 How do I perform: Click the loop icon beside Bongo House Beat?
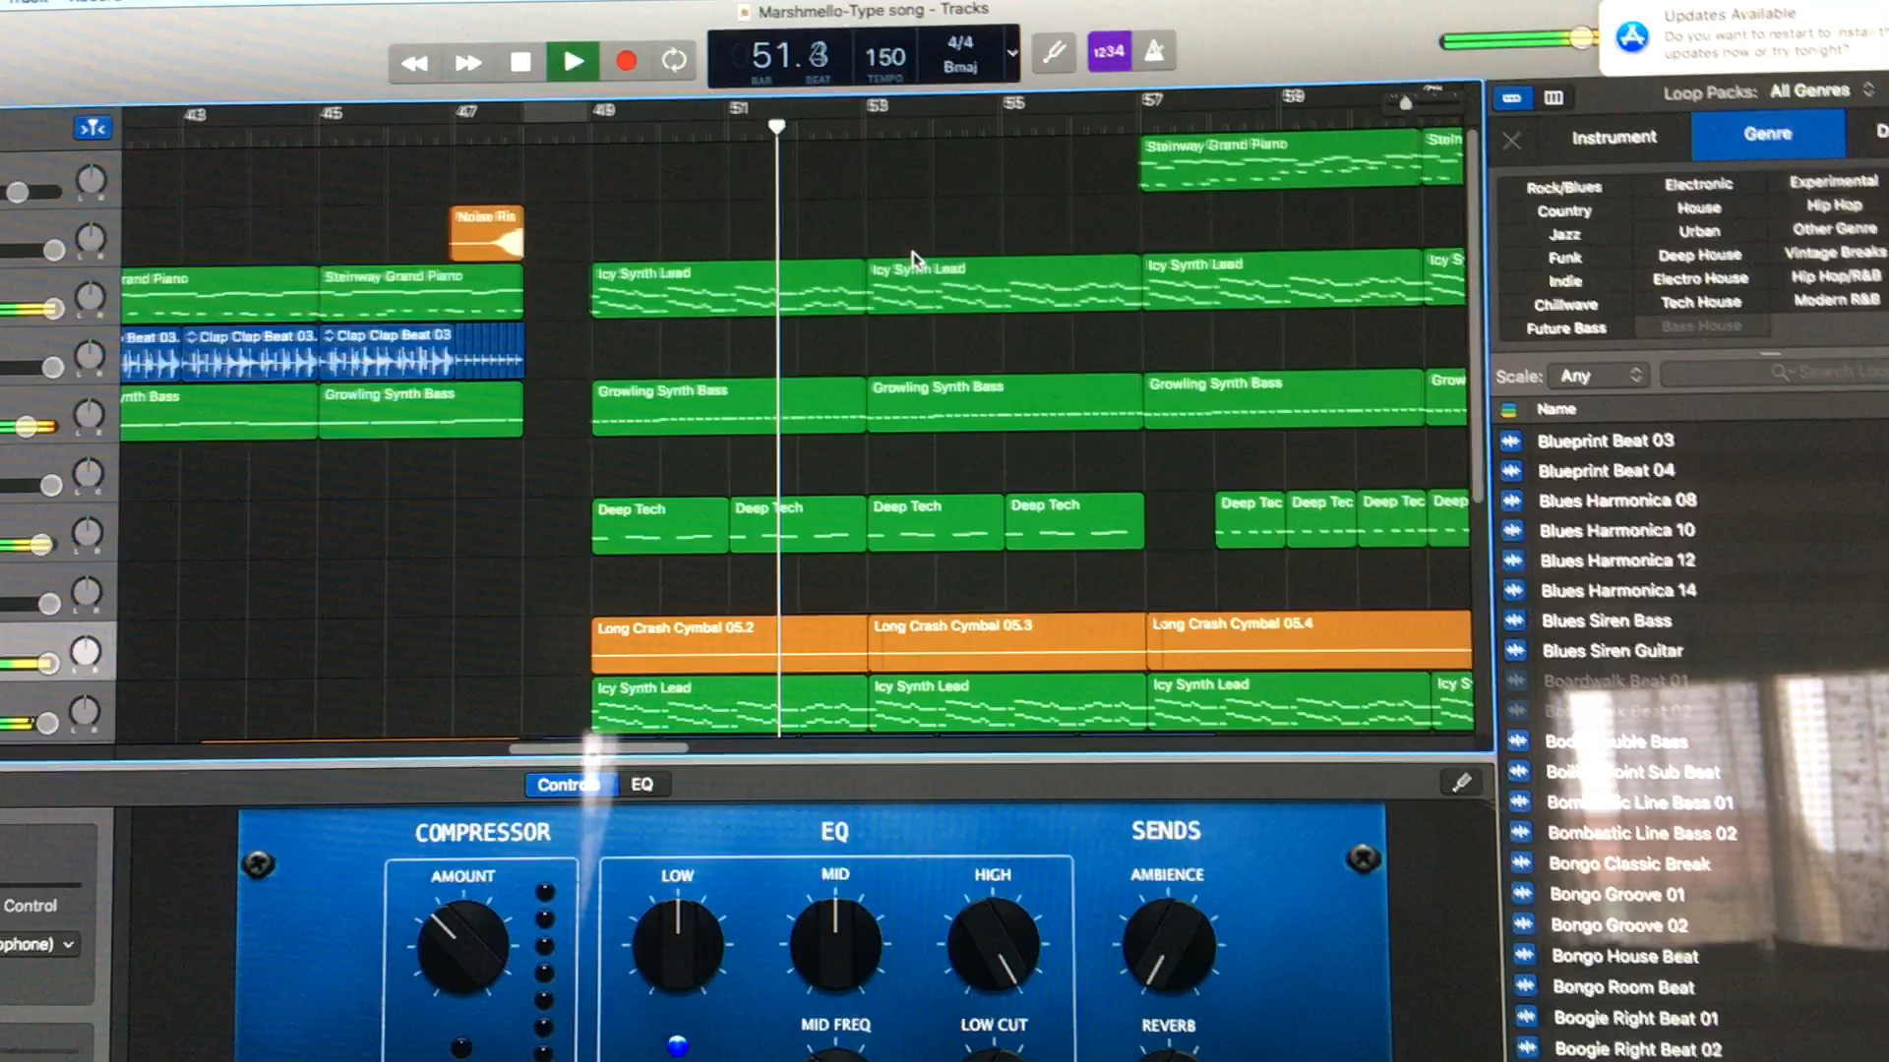[x=1524, y=955]
